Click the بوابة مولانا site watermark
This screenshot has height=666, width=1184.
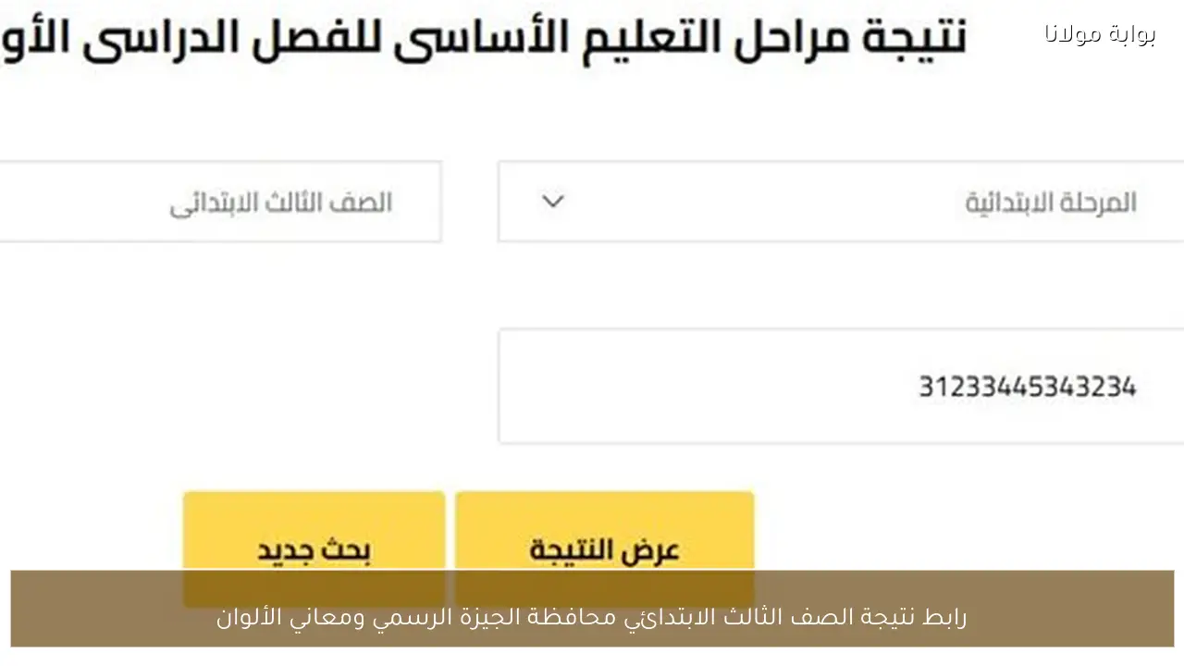[1097, 35]
